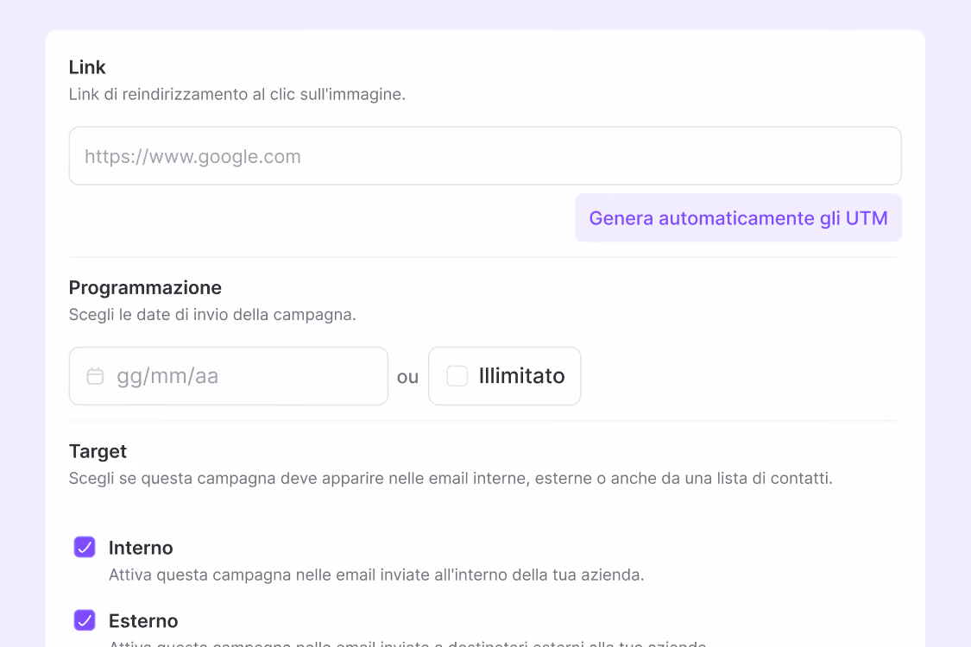Click the Esterno label text

point(143,621)
